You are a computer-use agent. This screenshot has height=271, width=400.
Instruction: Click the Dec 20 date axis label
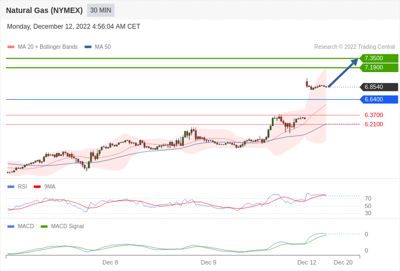tap(343, 262)
